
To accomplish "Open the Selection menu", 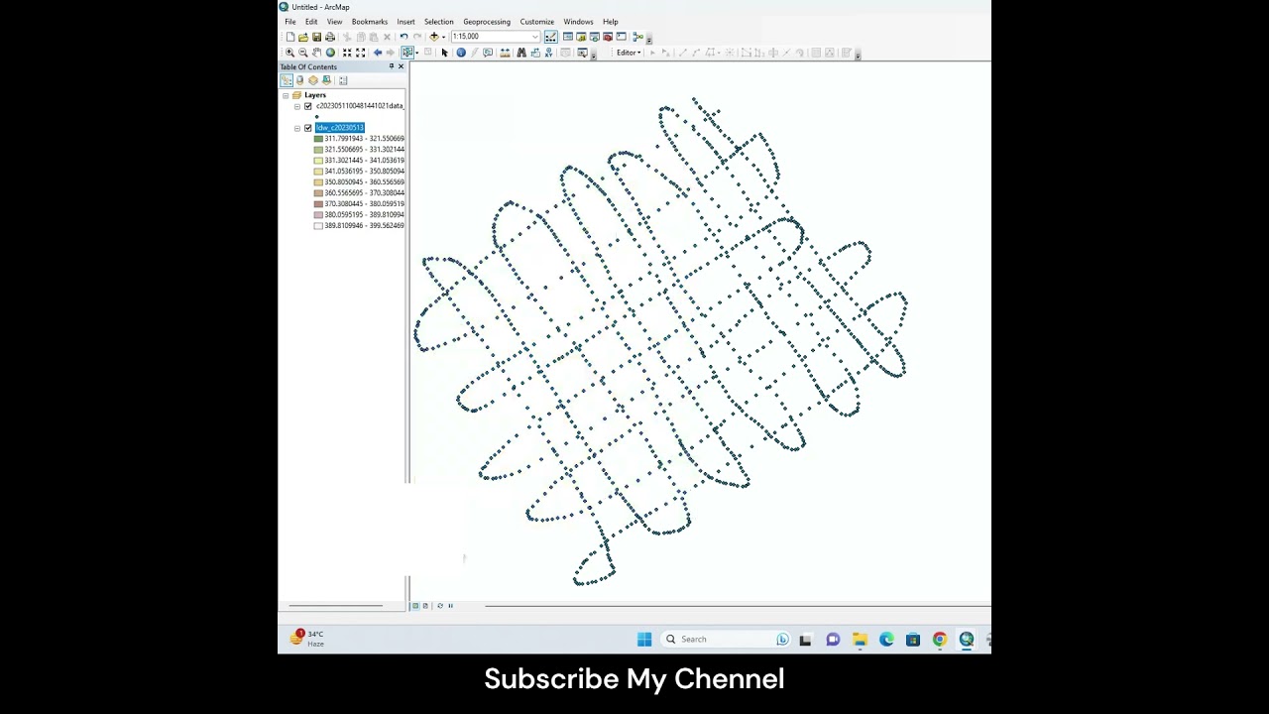I will pos(439,22).
